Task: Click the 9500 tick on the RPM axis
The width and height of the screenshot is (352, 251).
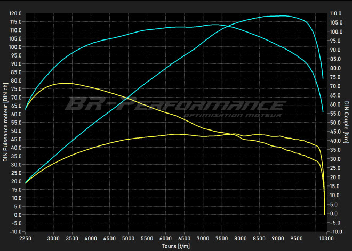Action: coord(297,238)
